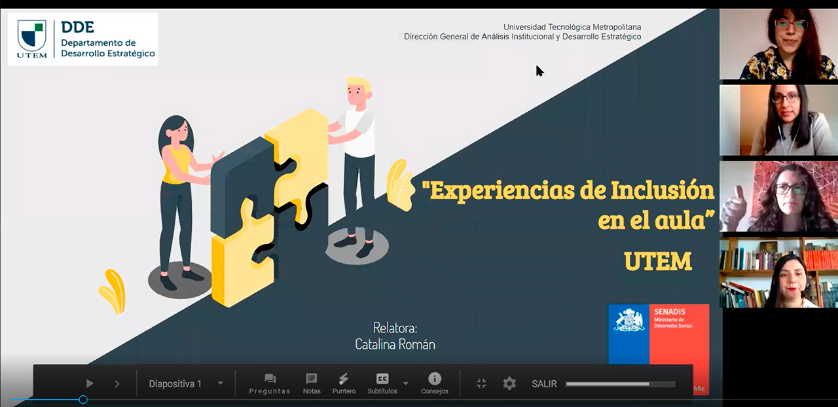Screen dimensions: 838x407
Task: Open presentation settings gear
Action: (x=509, y=384)
